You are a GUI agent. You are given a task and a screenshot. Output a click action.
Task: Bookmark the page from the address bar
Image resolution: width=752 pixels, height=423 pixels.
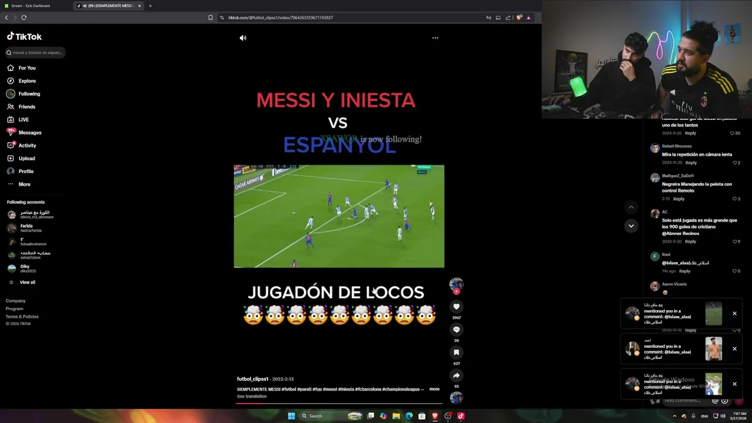click(x=210, y=18)
